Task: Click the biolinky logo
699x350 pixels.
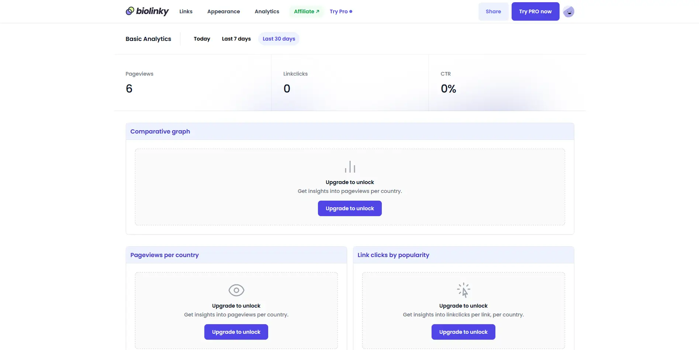Action: click(x=147, y=11)
